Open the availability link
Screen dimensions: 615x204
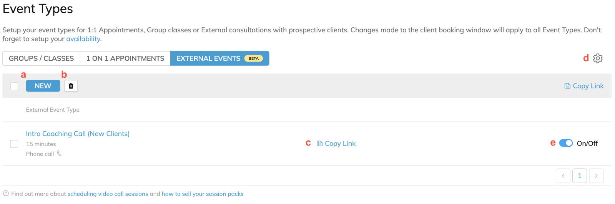pos(83,39)
